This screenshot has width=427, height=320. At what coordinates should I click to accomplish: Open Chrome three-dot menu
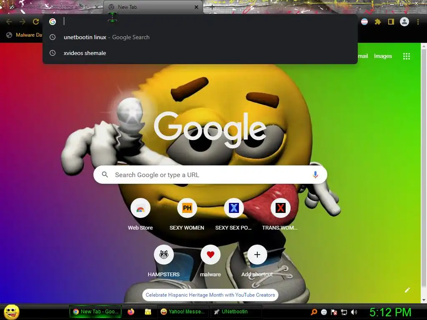pyautogui.click(x=418, y=22)
